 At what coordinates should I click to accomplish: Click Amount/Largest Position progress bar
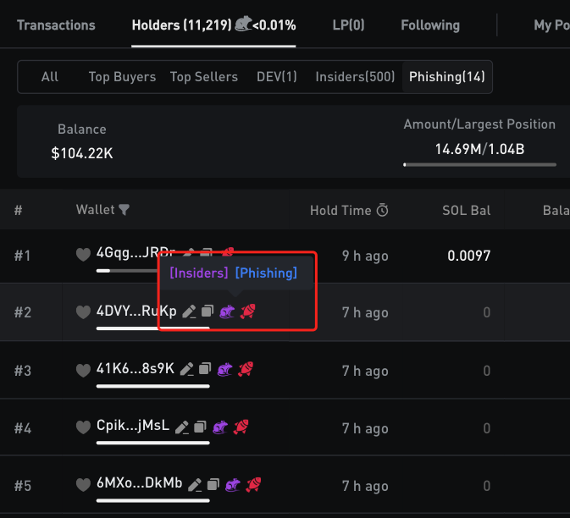[479, 164]
